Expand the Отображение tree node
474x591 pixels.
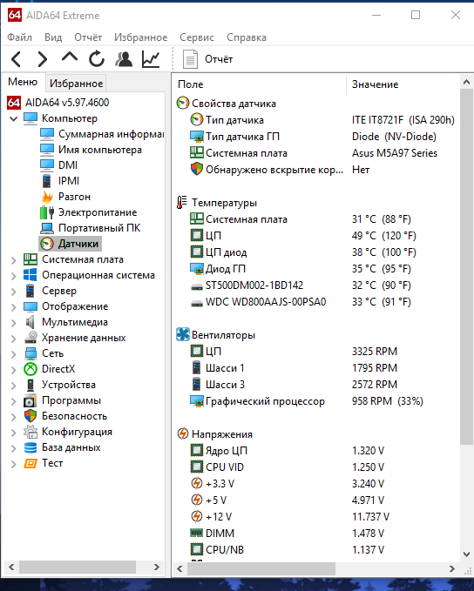tap(14, 306)
